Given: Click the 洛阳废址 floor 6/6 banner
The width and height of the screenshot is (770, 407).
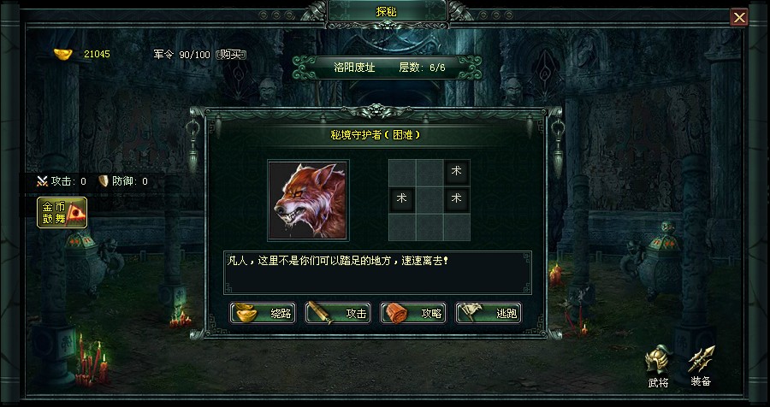Looking at the screenshot, I should click(388, 68).
